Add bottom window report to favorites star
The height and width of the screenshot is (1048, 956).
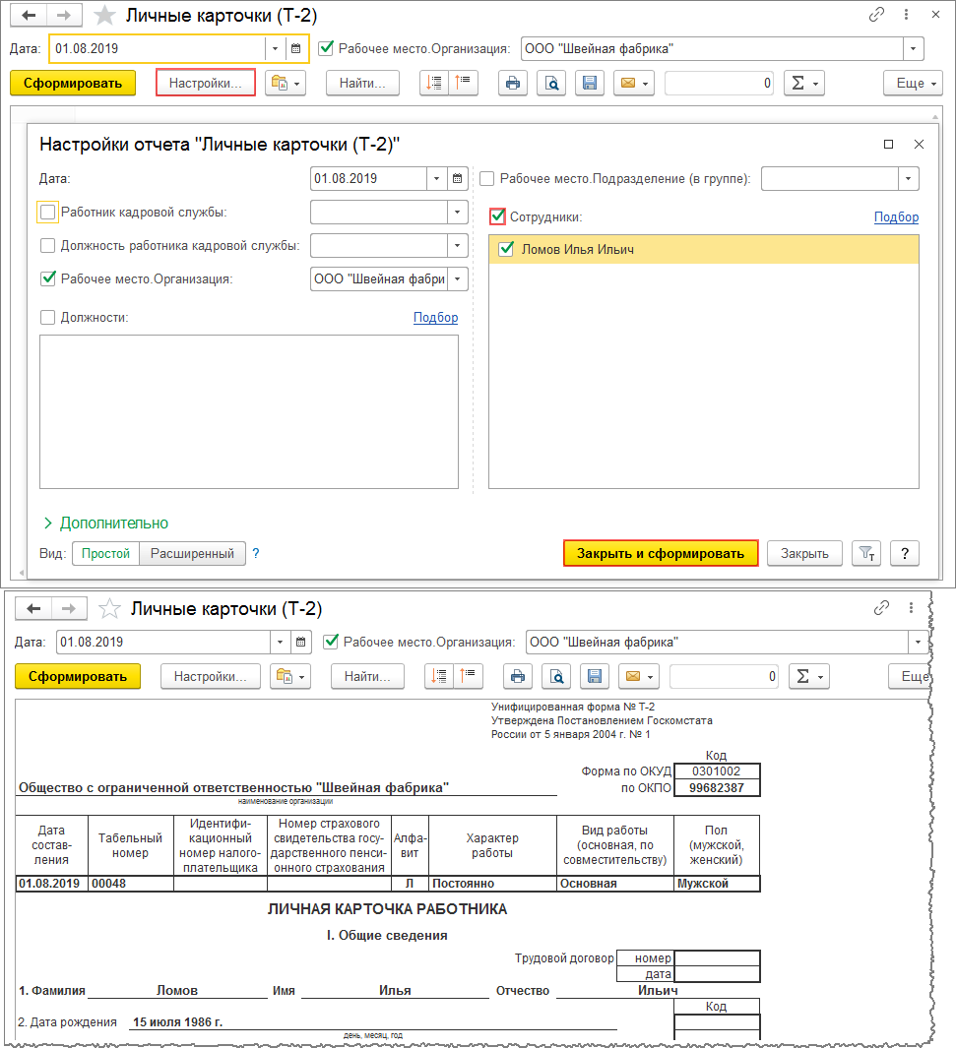coord(109,608)
